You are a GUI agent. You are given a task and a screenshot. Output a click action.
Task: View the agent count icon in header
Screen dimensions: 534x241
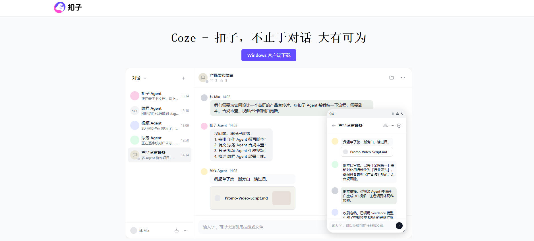pyautogui.click(x=221, y=80)
